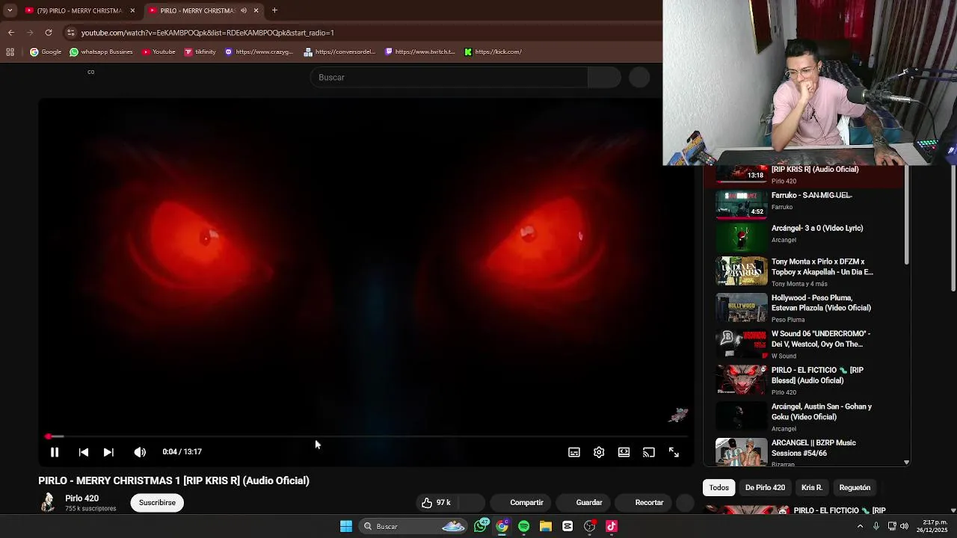Open the Windows Start menu
Screen dimensions: 957x538
(346, 527)
